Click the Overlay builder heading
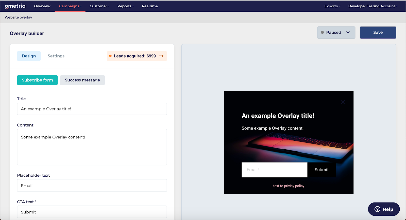The height and width of the screenshot is (220, 406). click(x=27, y=33)
